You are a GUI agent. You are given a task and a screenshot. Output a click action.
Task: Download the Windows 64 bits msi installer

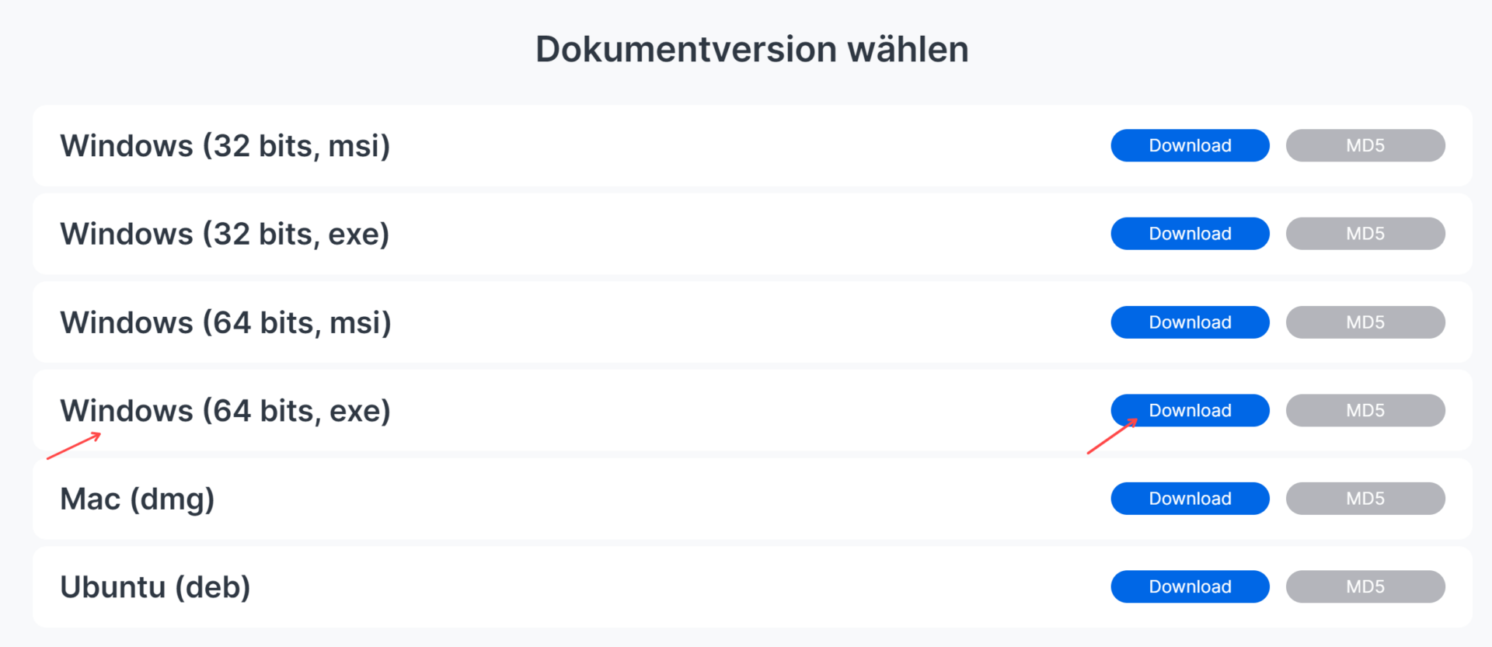[1190, 322]
